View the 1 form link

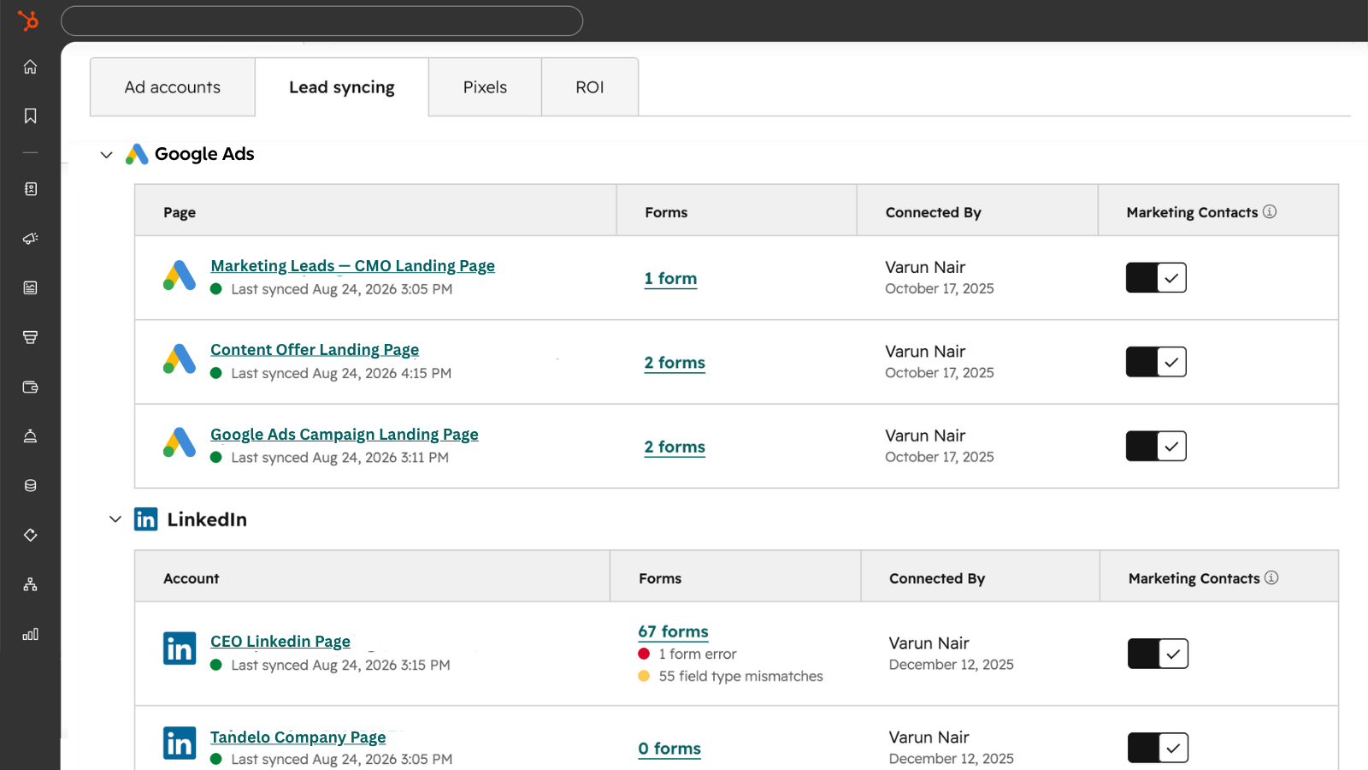tap(670, 279)
